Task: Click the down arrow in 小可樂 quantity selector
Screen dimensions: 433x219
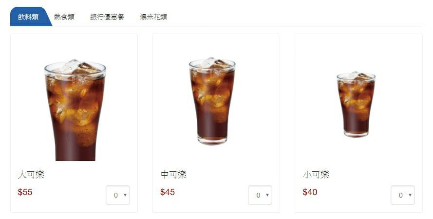Action: tap(410, 195)
